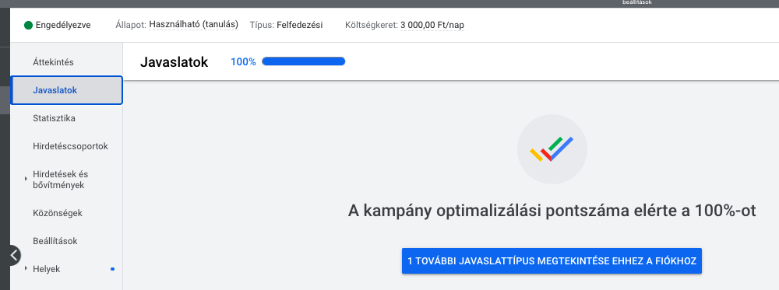
Task: Edit the Költségkeret 3 000,00 Ft/nap value
Action: pos(432,25)
